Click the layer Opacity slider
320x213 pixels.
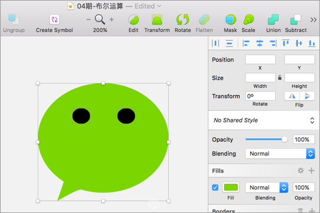point(266,139)
